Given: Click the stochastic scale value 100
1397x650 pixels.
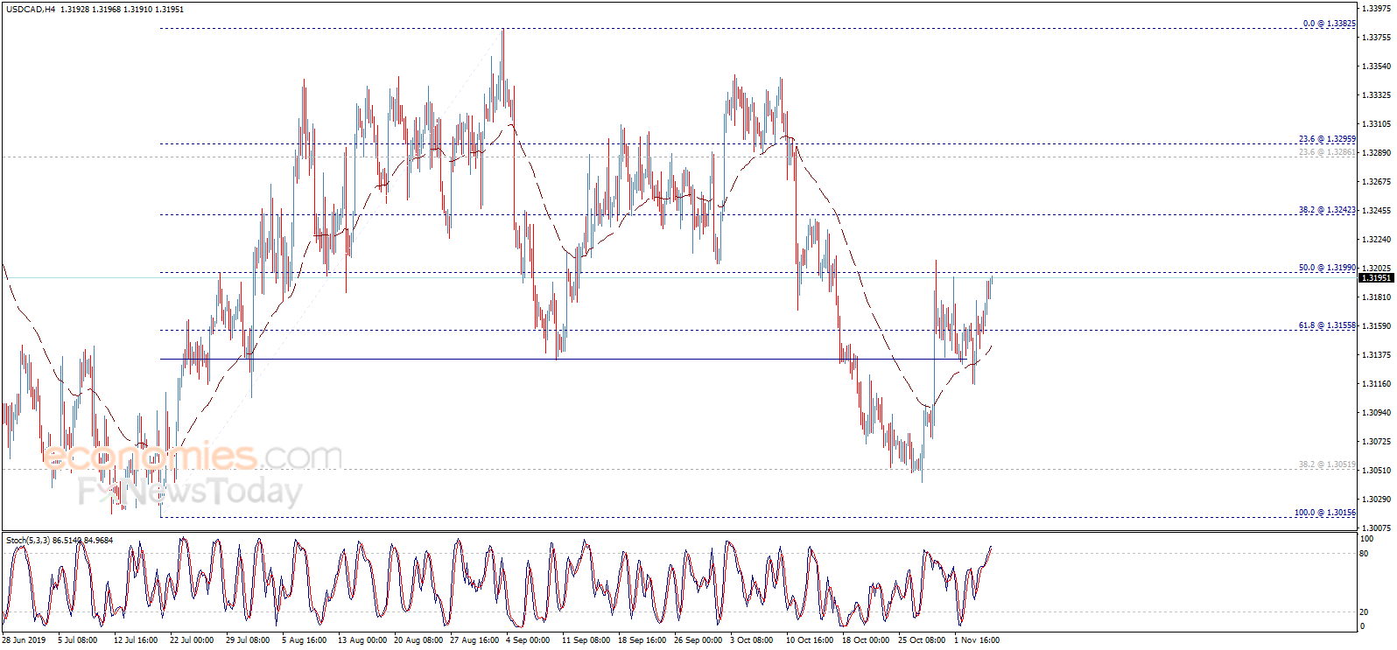Looking at the screenshot, I should (x=1366, y=540).
